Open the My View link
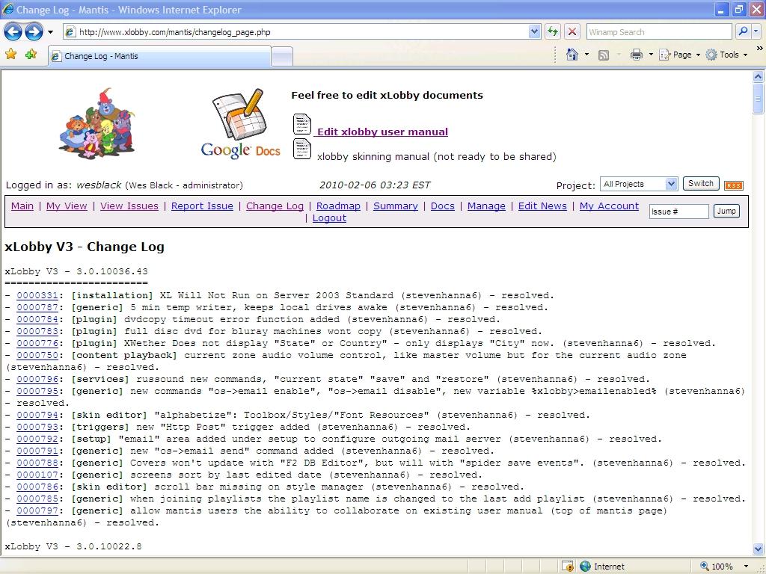 67,206
